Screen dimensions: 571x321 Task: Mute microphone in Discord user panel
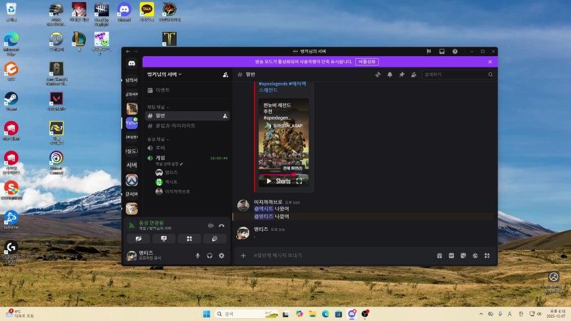click(197, 255)
